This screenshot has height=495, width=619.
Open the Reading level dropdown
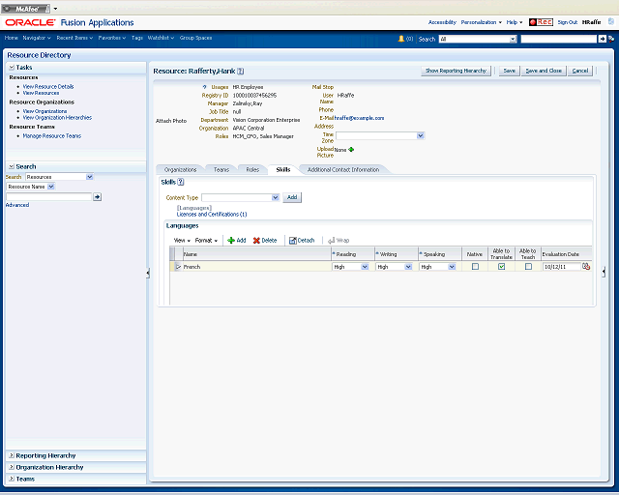365,267
